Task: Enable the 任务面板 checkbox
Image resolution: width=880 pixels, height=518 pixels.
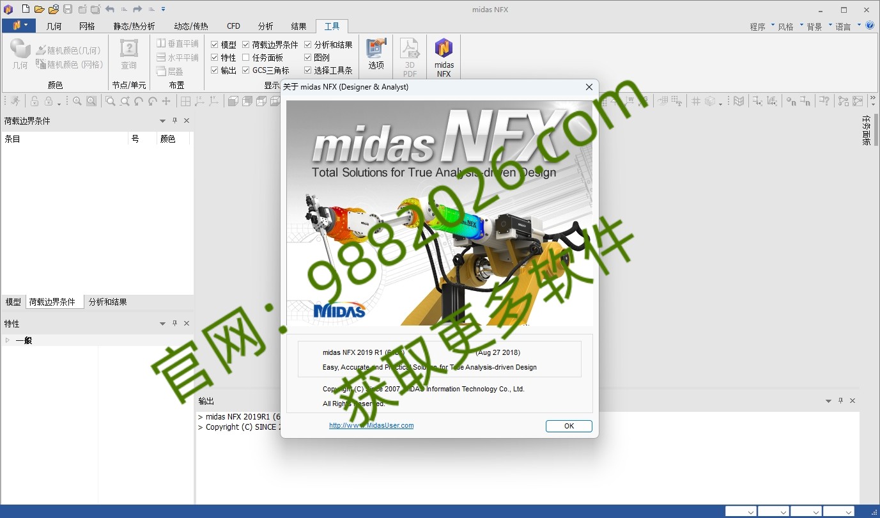Action: tap(246, 58)
